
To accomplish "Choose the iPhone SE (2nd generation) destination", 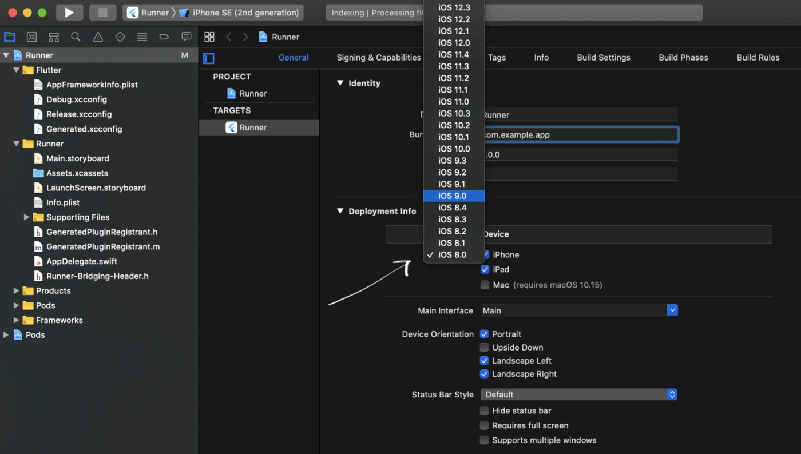I will point(239,13).
